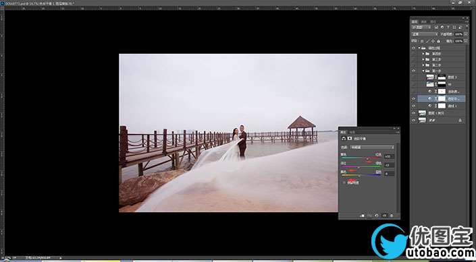
Task: Hide the 第一步 group
Action: [x=413, y=71]
